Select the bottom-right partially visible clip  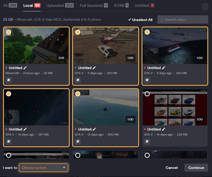coord(147,155)
